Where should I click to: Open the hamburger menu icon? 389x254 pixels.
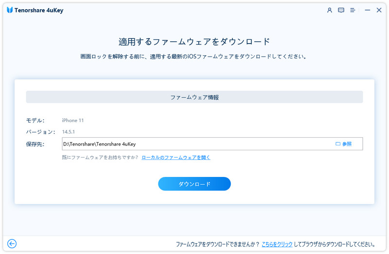353,10
